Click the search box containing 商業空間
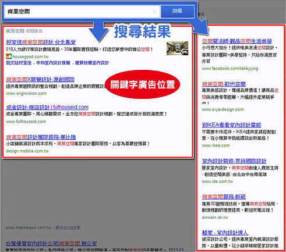286x252 pixels. click(82, 12)
